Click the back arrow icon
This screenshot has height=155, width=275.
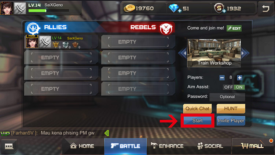(x=265, y=8)
